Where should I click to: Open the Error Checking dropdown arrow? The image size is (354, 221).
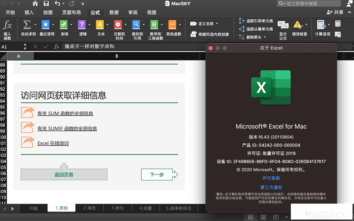(x=307, y=25)
